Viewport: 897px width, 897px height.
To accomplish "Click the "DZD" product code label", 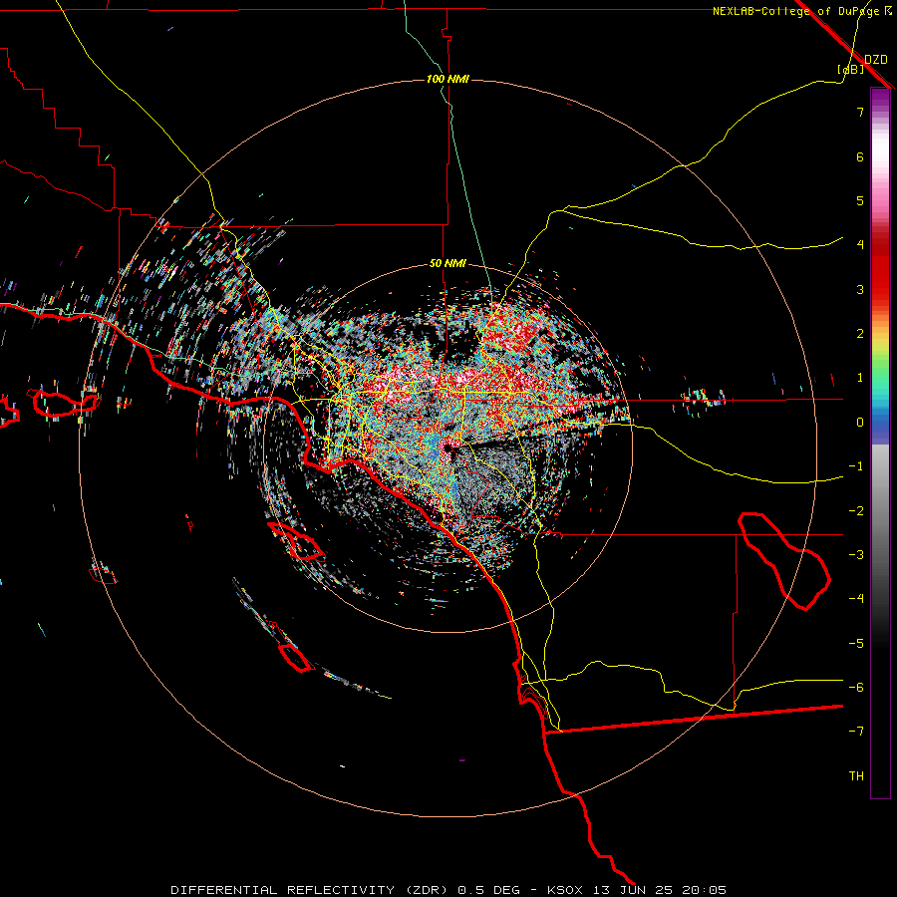I will (x=876, y=60).
